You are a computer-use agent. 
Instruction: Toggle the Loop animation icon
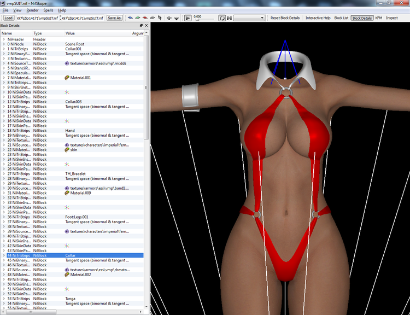coord(222,18)
